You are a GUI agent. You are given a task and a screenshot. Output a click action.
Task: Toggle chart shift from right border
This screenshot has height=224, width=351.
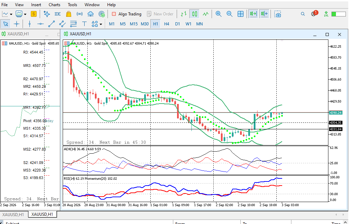click(264, 14)
